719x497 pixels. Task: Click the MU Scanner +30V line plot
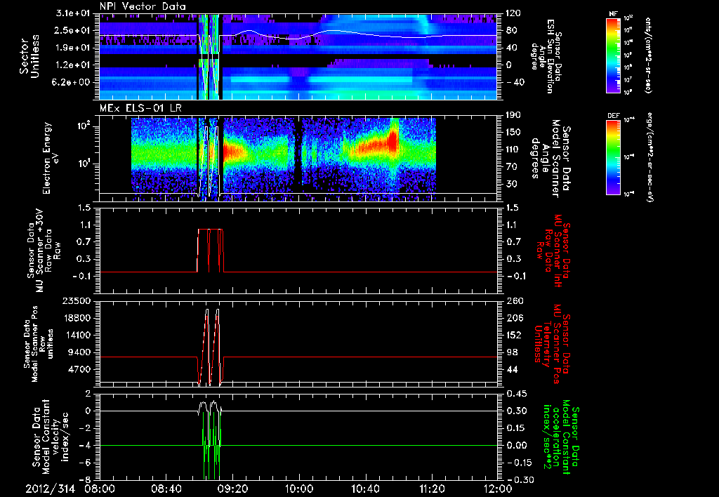coord(298,251)
